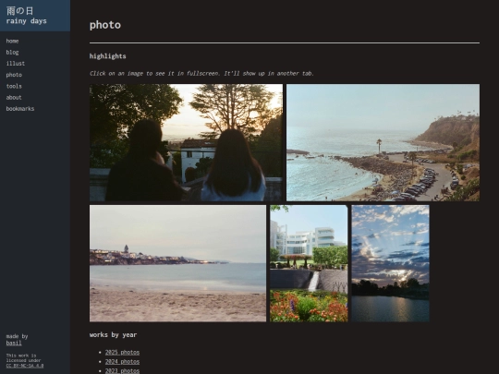
Task: Open the 2024 photos link
Action: click(x=122, y=362)
